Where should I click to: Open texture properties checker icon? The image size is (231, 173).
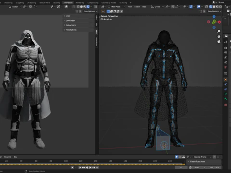[226, 105]
